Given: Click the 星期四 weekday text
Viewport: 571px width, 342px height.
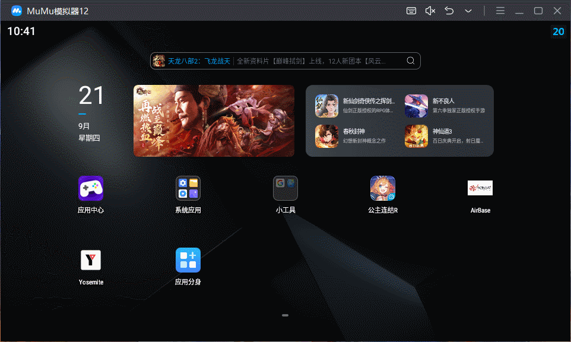Looking at the screenshot, I should click(x=89, y=138).
